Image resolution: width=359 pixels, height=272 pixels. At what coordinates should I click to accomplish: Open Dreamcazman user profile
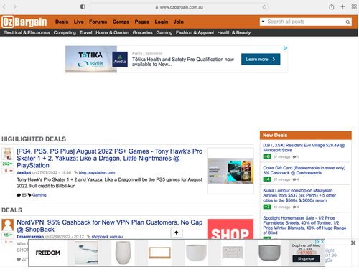pos(30,237)
